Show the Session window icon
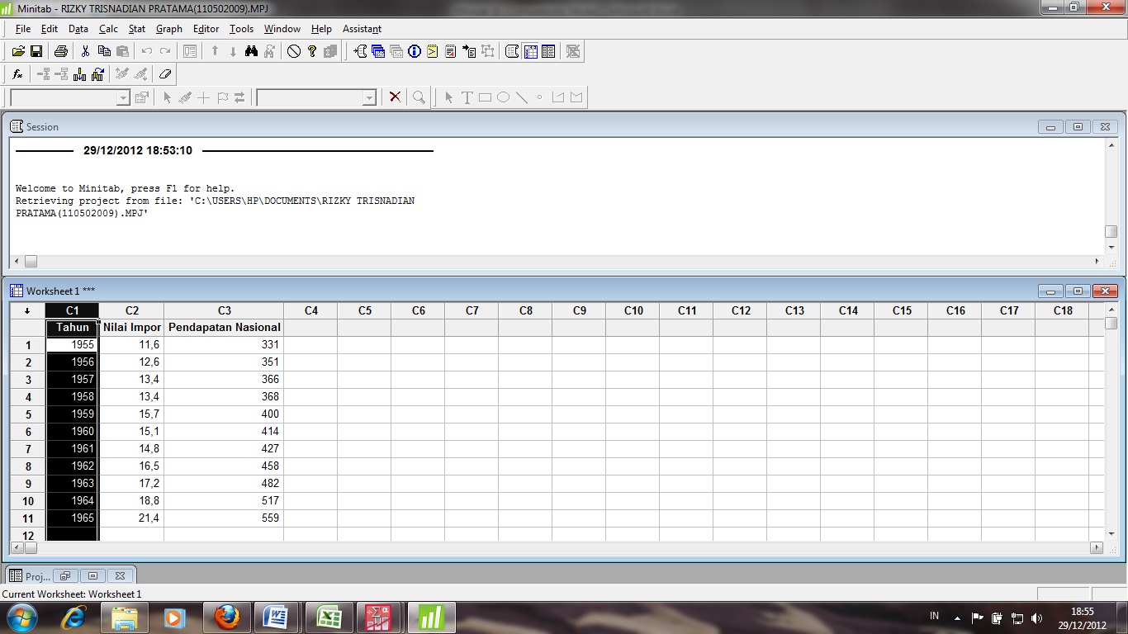Screen dimensions: 1128x634 511,50
